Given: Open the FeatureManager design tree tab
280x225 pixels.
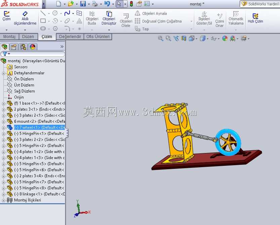Looking at the screenshot, I should [x=4, y=47].
